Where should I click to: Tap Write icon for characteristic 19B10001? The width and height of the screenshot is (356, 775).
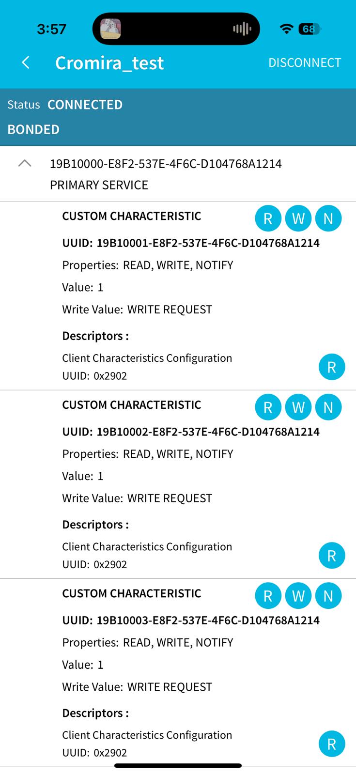(298, 218)
